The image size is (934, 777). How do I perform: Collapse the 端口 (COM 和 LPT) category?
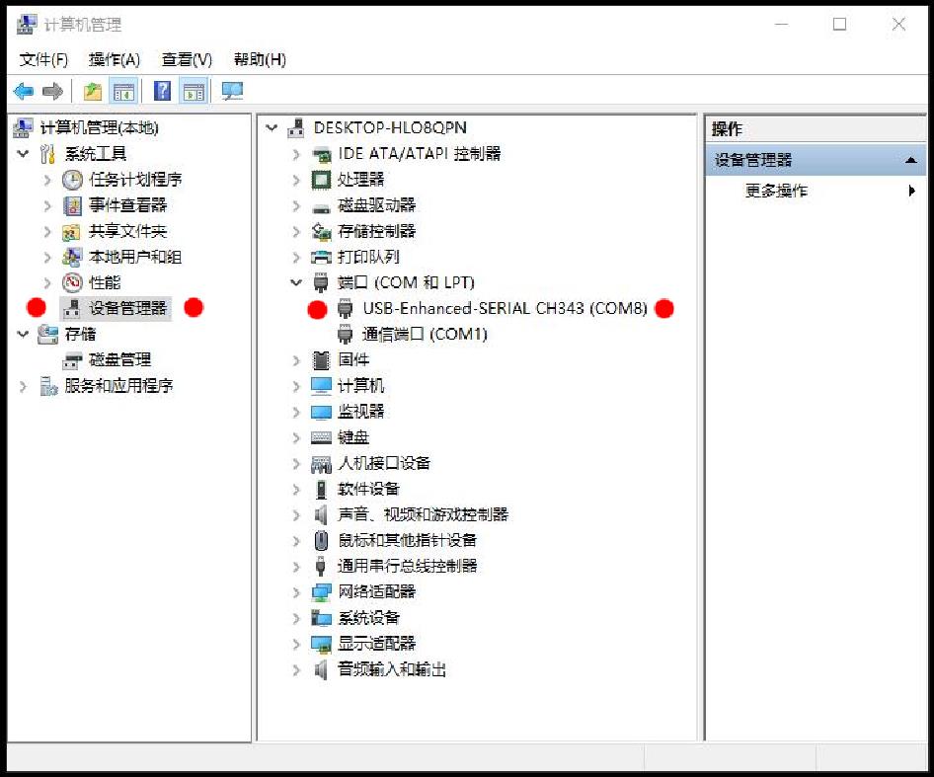pyautogui.click(x=296, y=282)
